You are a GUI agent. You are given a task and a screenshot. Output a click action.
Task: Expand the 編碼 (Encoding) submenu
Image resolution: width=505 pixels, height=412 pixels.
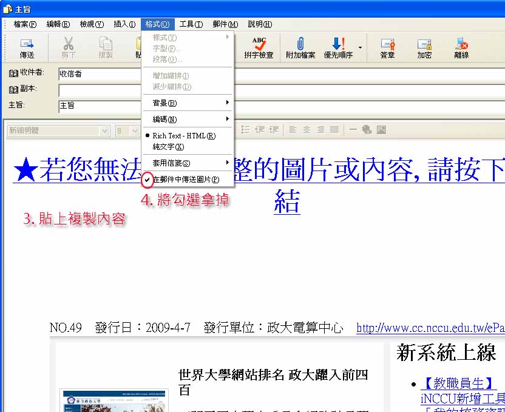pos(188,120)
